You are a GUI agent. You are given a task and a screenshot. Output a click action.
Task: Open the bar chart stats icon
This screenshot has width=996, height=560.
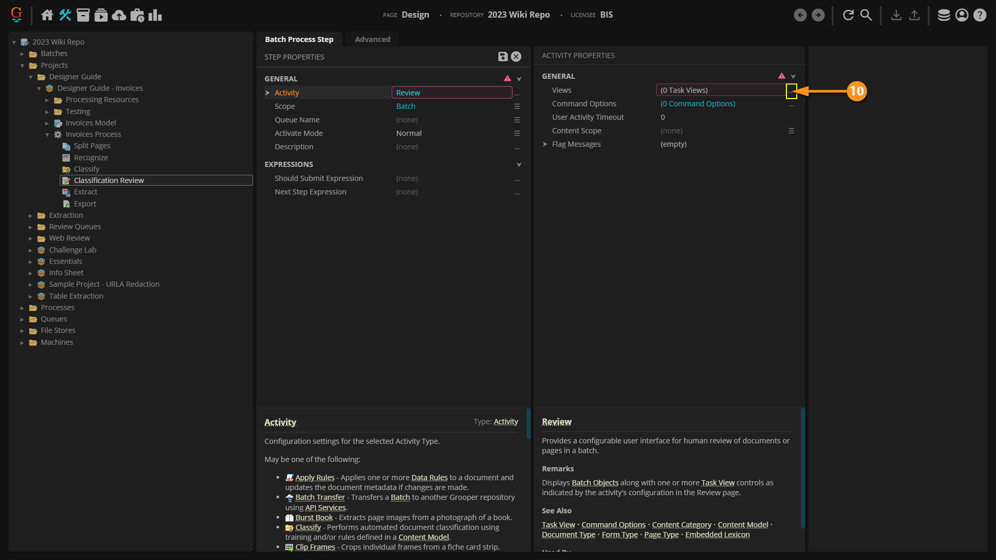[155, 15]
